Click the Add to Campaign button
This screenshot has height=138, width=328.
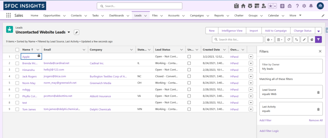pyautogui.click(x=275, y=31)
